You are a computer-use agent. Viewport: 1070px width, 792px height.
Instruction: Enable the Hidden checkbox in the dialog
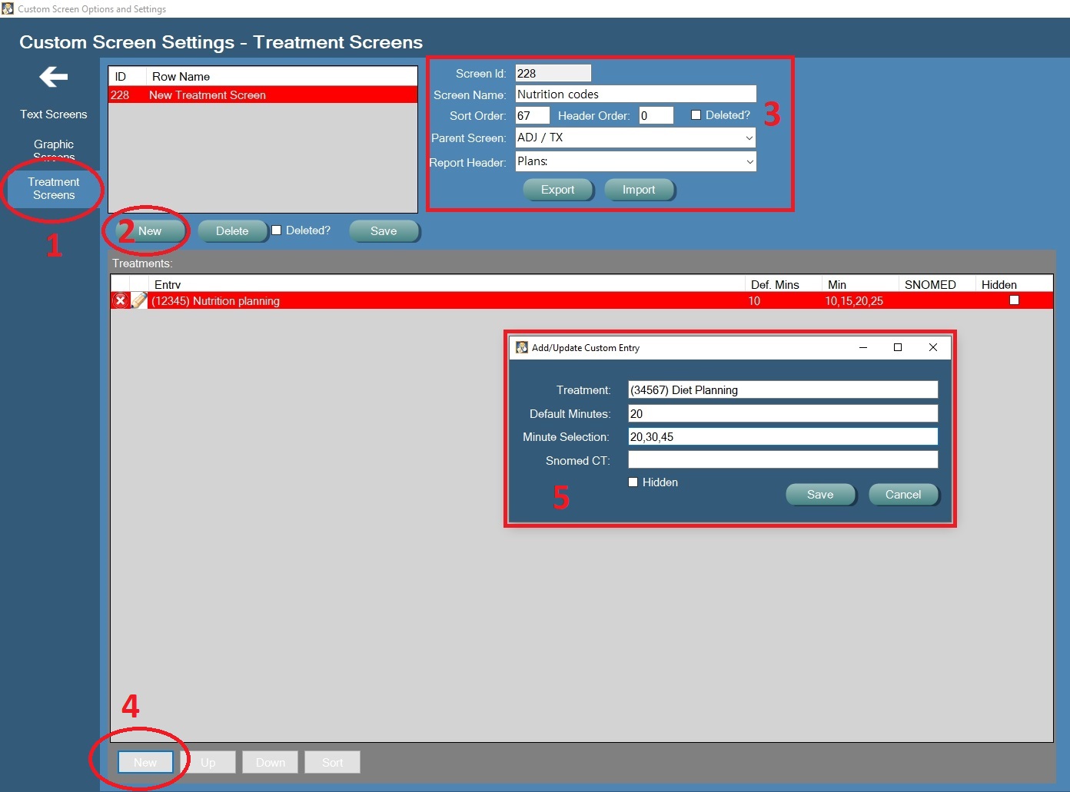tap(633, 482)
